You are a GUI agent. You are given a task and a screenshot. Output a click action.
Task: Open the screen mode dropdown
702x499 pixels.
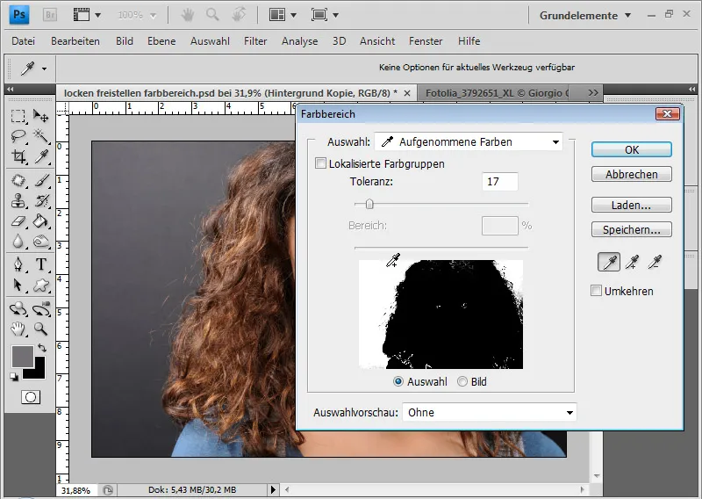tap(325, 15)
